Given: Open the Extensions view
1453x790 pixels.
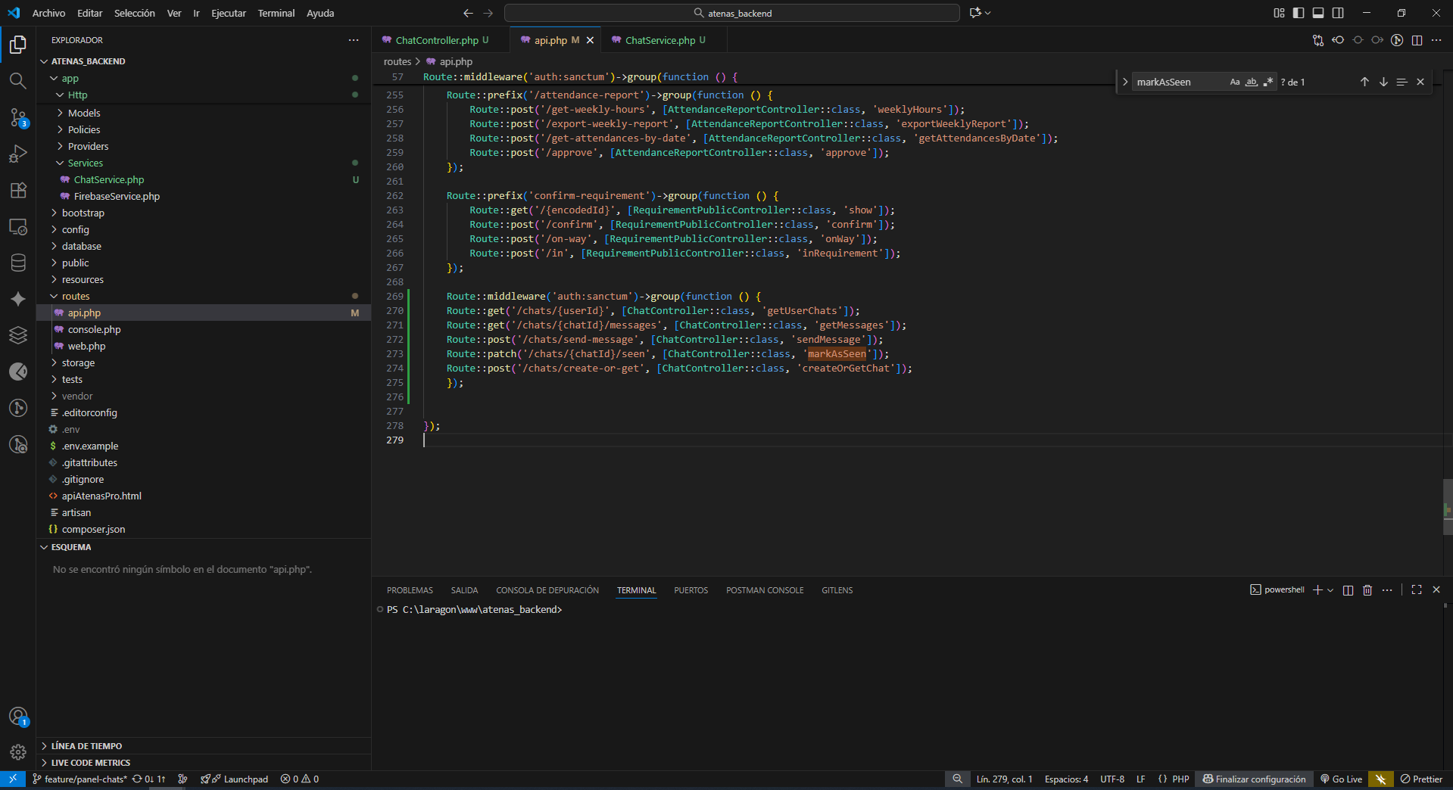Looking at the screenshot, I should [x=17, y=190].
